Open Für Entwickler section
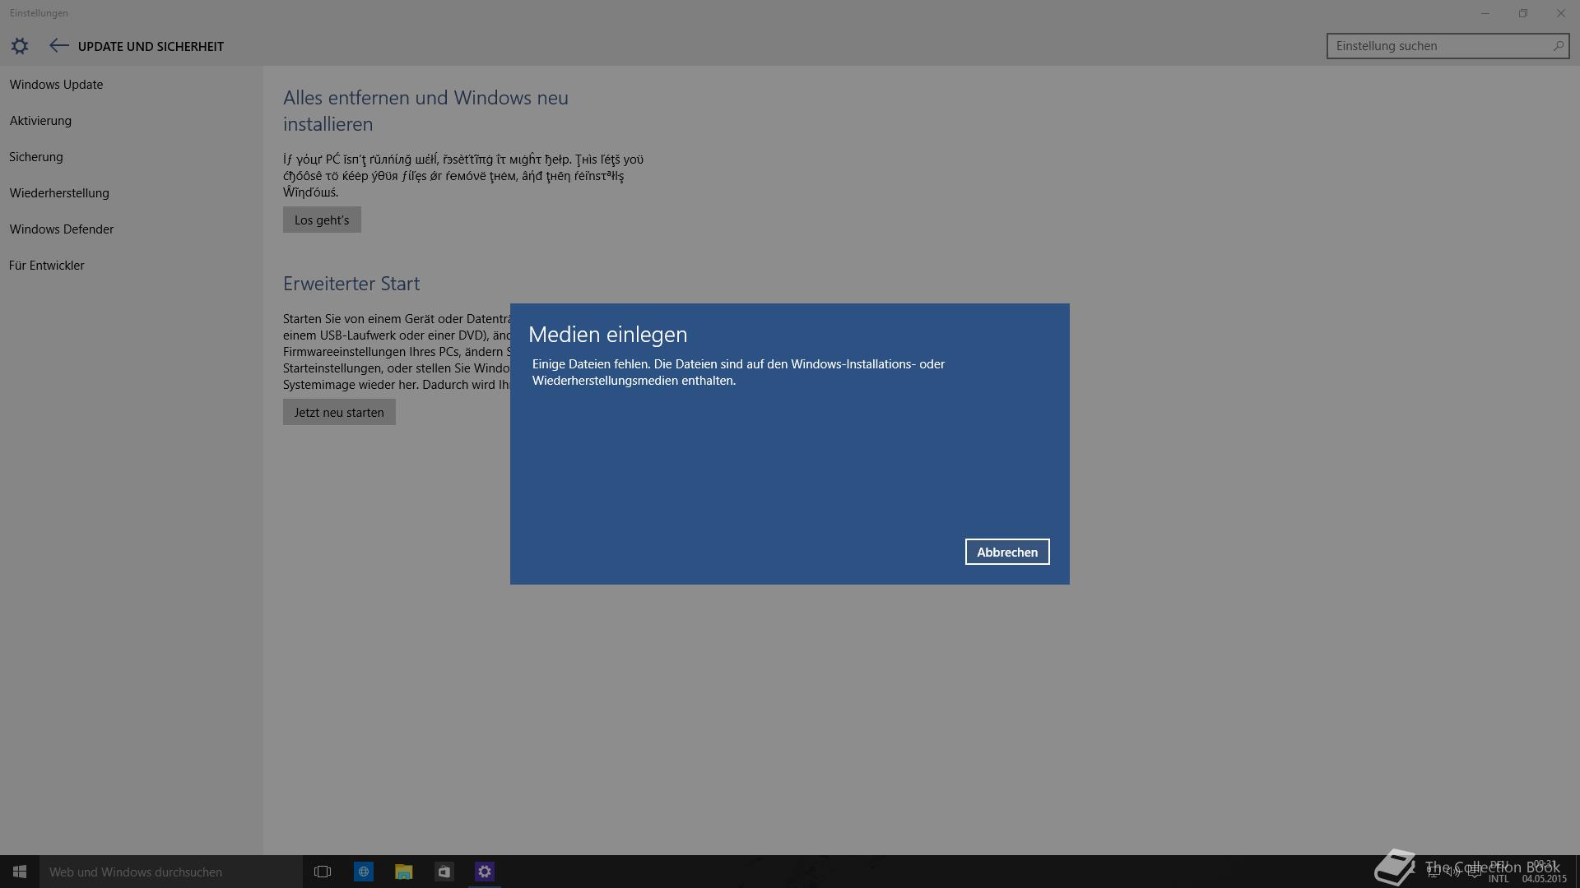 click(47, 266)
